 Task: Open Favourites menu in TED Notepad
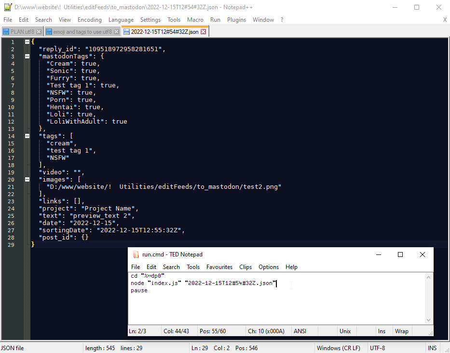219,267
